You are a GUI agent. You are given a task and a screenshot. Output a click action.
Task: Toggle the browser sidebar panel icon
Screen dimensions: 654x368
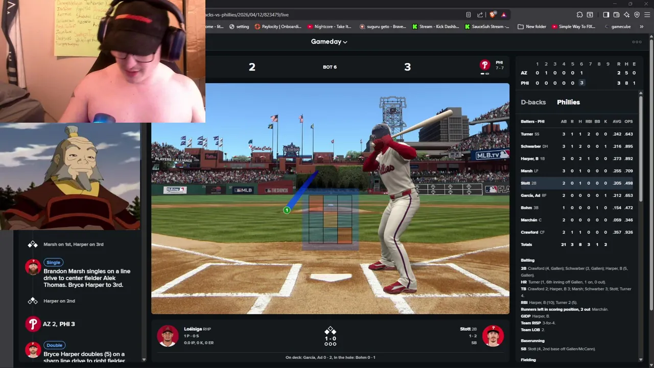[x=606, y=15]
